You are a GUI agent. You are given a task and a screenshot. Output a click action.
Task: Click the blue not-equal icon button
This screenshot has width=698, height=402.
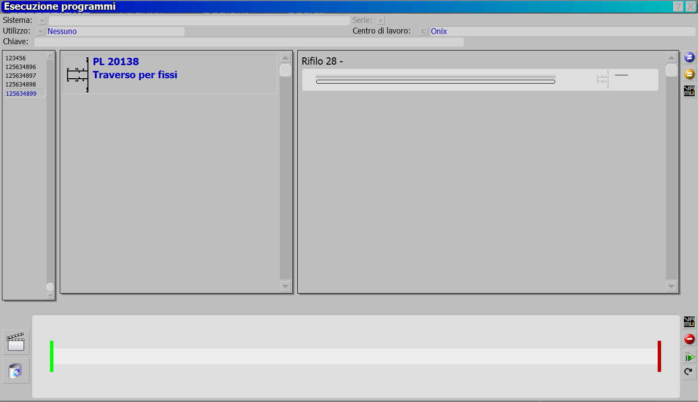(x=689, y=57)
